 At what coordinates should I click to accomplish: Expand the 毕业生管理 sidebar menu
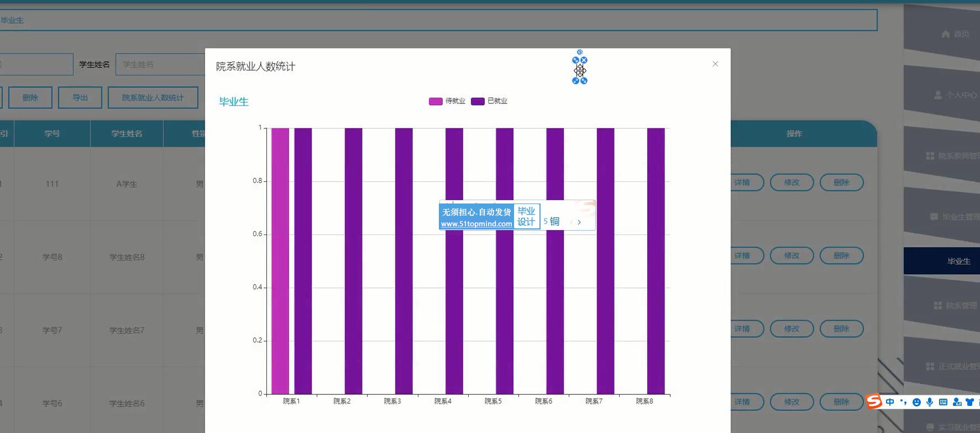[954, 217]
